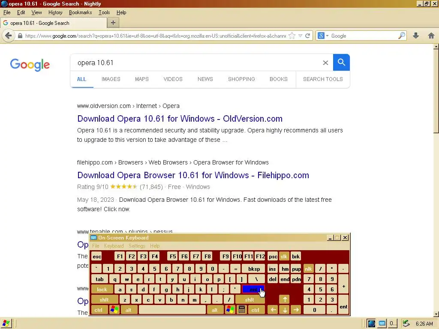Click the Nightly globe taskbar icon
The height and width of the screenshot is (329, 439).
pos(372,324)
